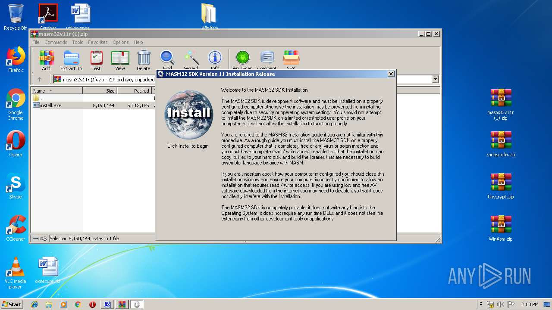Viewport: 552px width, 310px height.
Task: Sort by Name column header
Action: [x=57, y=91]
